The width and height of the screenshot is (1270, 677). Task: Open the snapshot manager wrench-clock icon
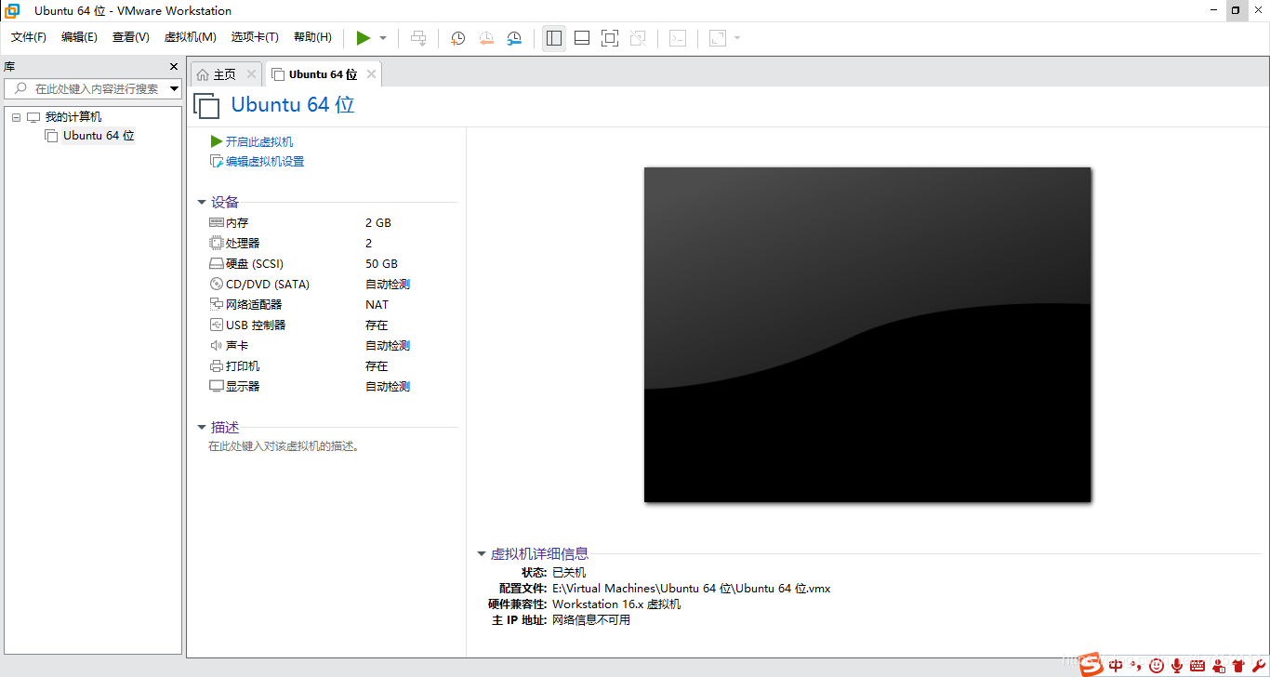pyautogui.click(x=514, y=38)
